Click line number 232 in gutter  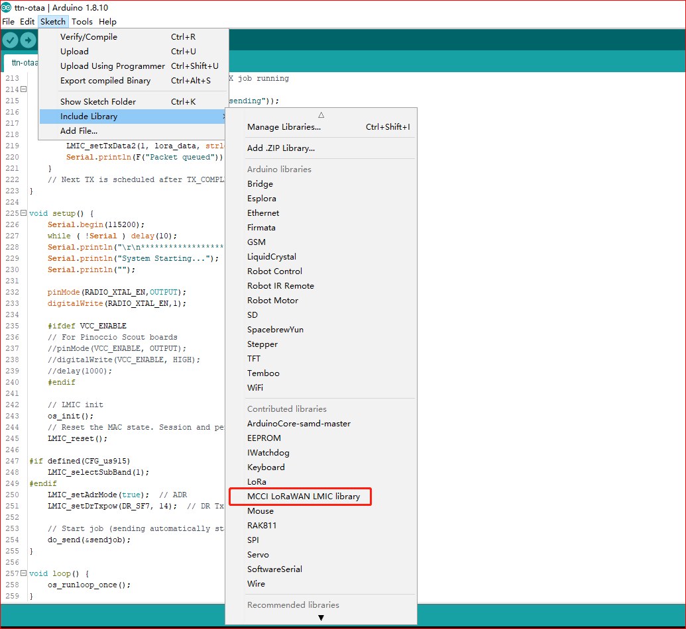pos(12,292)
